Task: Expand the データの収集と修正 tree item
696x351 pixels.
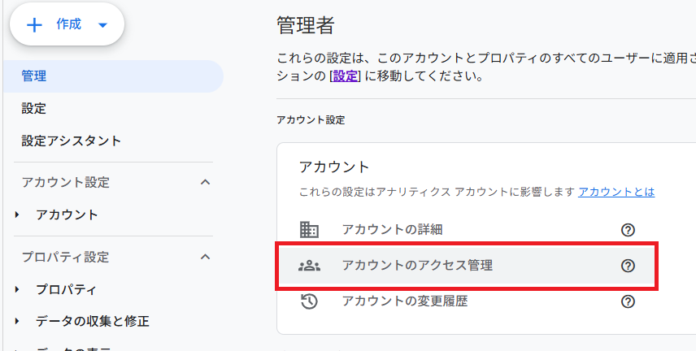Action: [17, 321]
